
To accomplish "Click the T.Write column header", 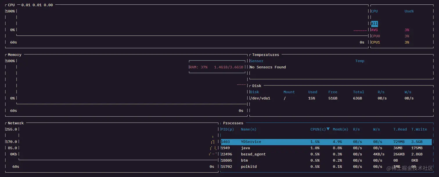I will [x=419, y=129].
